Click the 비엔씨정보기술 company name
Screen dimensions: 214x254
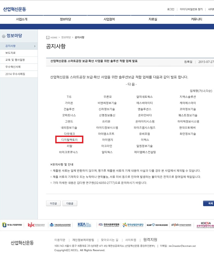pos(107,103)
